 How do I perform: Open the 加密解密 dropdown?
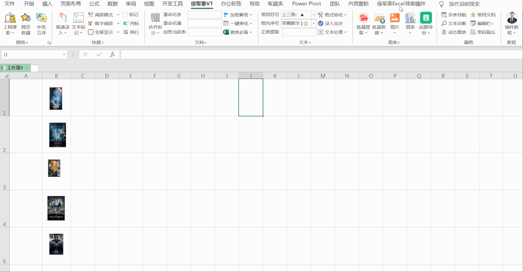[x=238, y=14]
